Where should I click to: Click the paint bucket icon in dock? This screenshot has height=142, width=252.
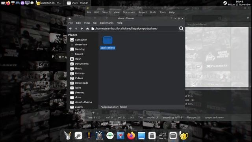click(x=68, y=136)
